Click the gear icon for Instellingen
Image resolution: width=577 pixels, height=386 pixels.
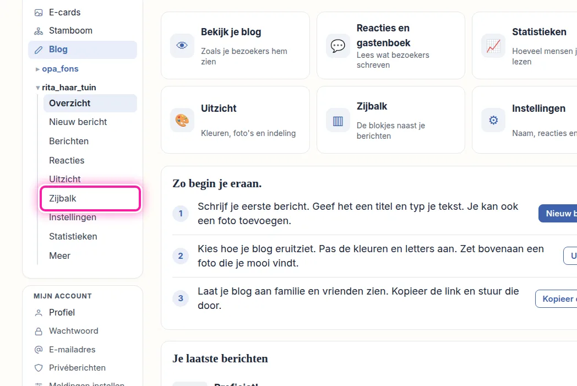pos(493,120)
